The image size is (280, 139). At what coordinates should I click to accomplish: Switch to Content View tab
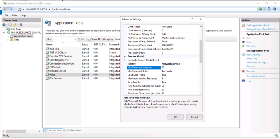point(72,130)
